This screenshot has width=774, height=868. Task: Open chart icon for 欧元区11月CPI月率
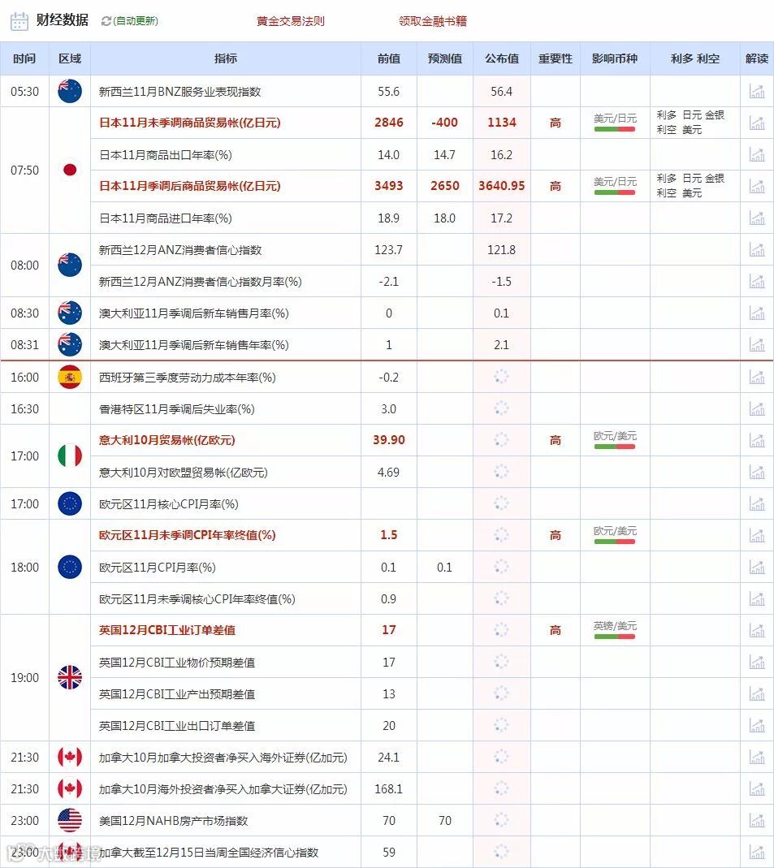pyautogui.click(x=757, y=567)
